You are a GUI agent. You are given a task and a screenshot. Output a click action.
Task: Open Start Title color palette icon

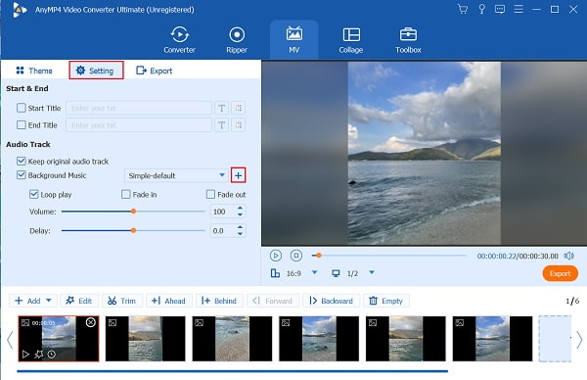click(239, 108)
